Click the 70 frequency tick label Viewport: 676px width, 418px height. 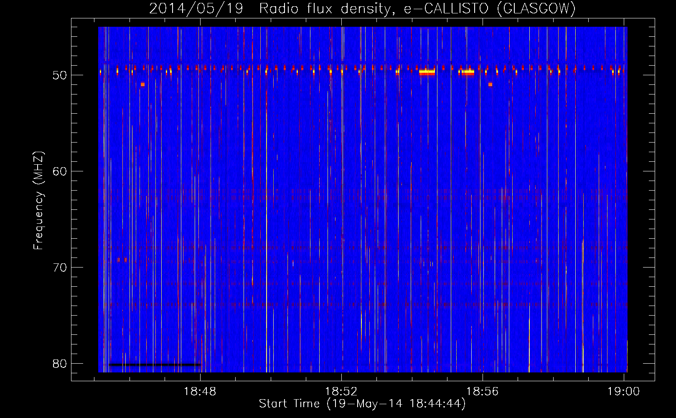tap(60, 268)
